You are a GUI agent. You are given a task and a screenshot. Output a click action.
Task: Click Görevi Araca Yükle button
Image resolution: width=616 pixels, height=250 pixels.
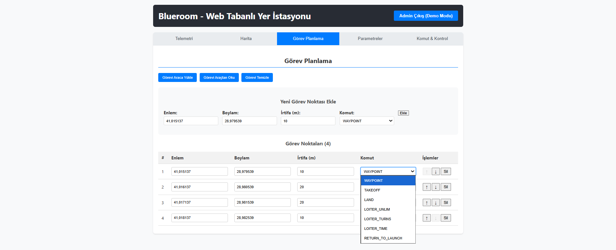(178, 77)
